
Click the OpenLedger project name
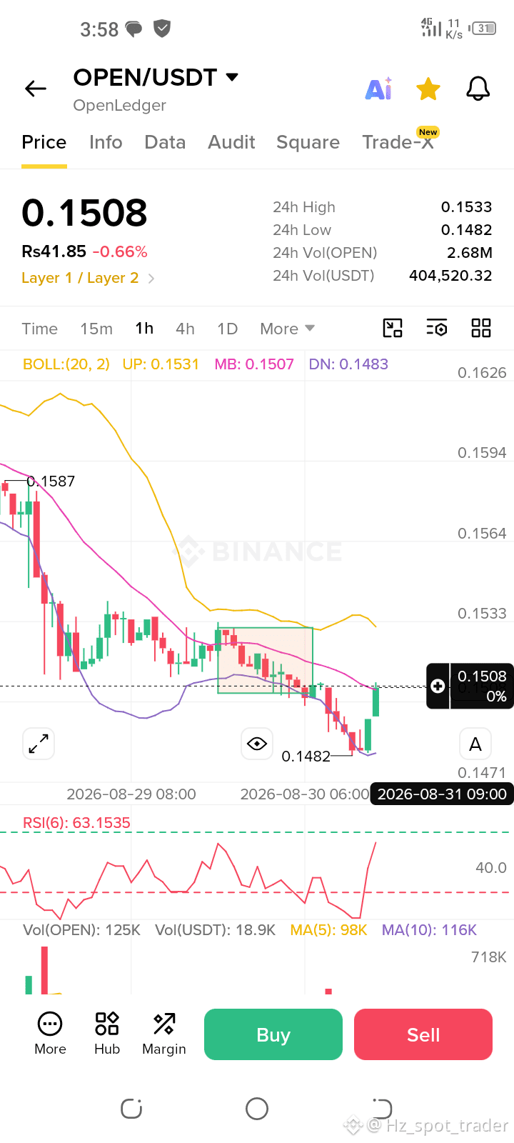point(120,105)
